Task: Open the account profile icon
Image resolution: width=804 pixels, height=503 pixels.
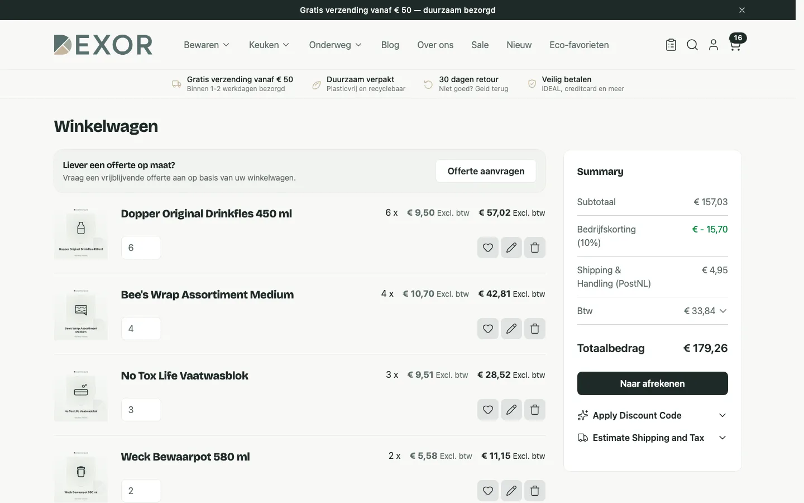Action: (714, 45)
